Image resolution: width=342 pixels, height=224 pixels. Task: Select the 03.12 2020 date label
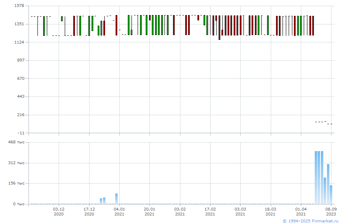coord(59,211)
